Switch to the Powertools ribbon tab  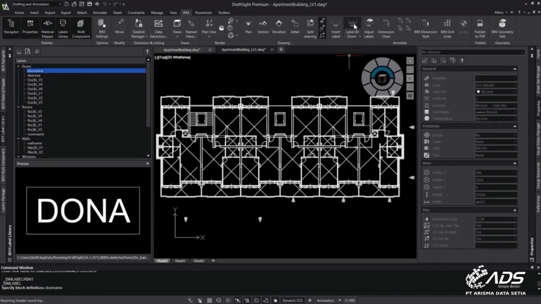pos(203,13)
